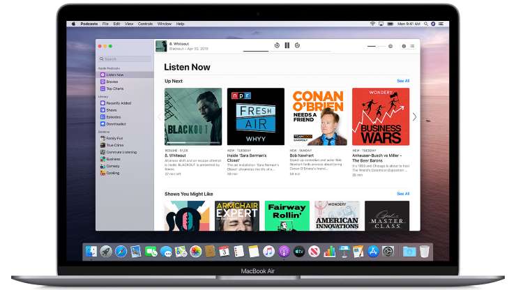Viewport: 516px width, 290px height.
Task: Open the American Innovations show tile
Action: pos(337,215)
